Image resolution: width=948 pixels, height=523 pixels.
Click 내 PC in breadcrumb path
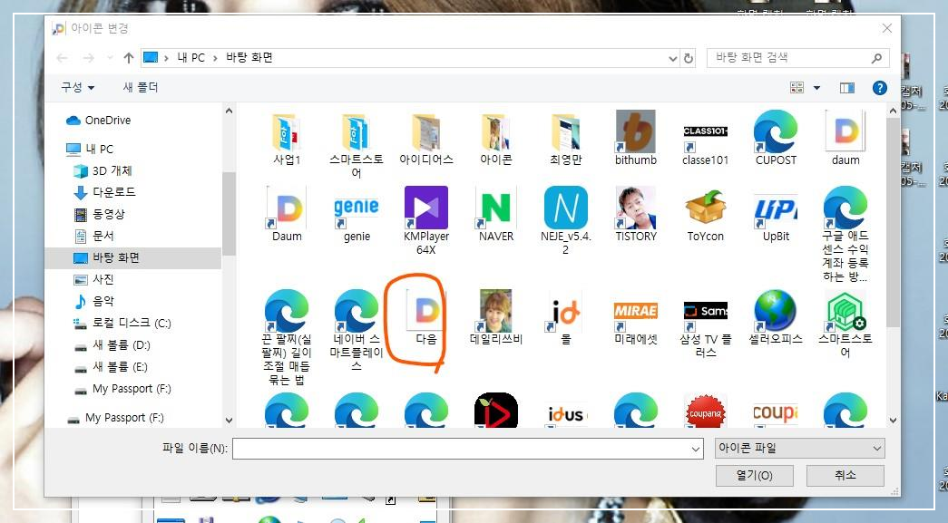(x=191, y=58)
